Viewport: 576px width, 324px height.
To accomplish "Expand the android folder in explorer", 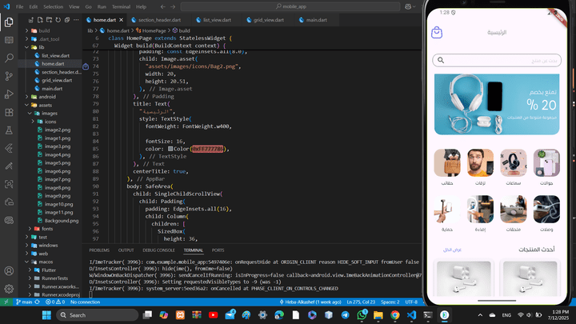I will (46, 96).
